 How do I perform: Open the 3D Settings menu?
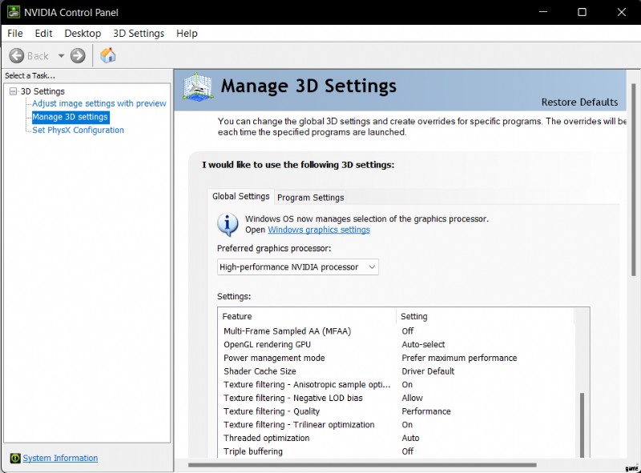(139, 33)
